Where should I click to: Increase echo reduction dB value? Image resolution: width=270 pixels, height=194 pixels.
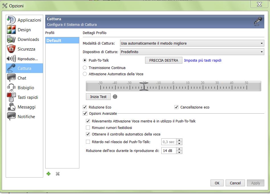pos(179,149)
